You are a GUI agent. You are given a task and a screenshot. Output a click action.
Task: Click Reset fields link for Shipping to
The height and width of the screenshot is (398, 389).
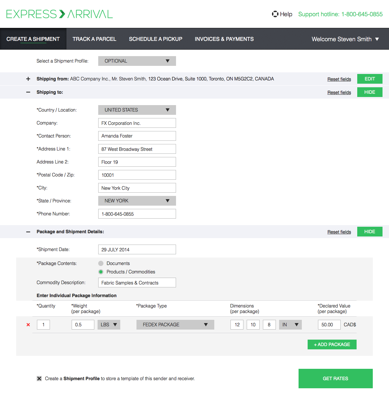339,92
